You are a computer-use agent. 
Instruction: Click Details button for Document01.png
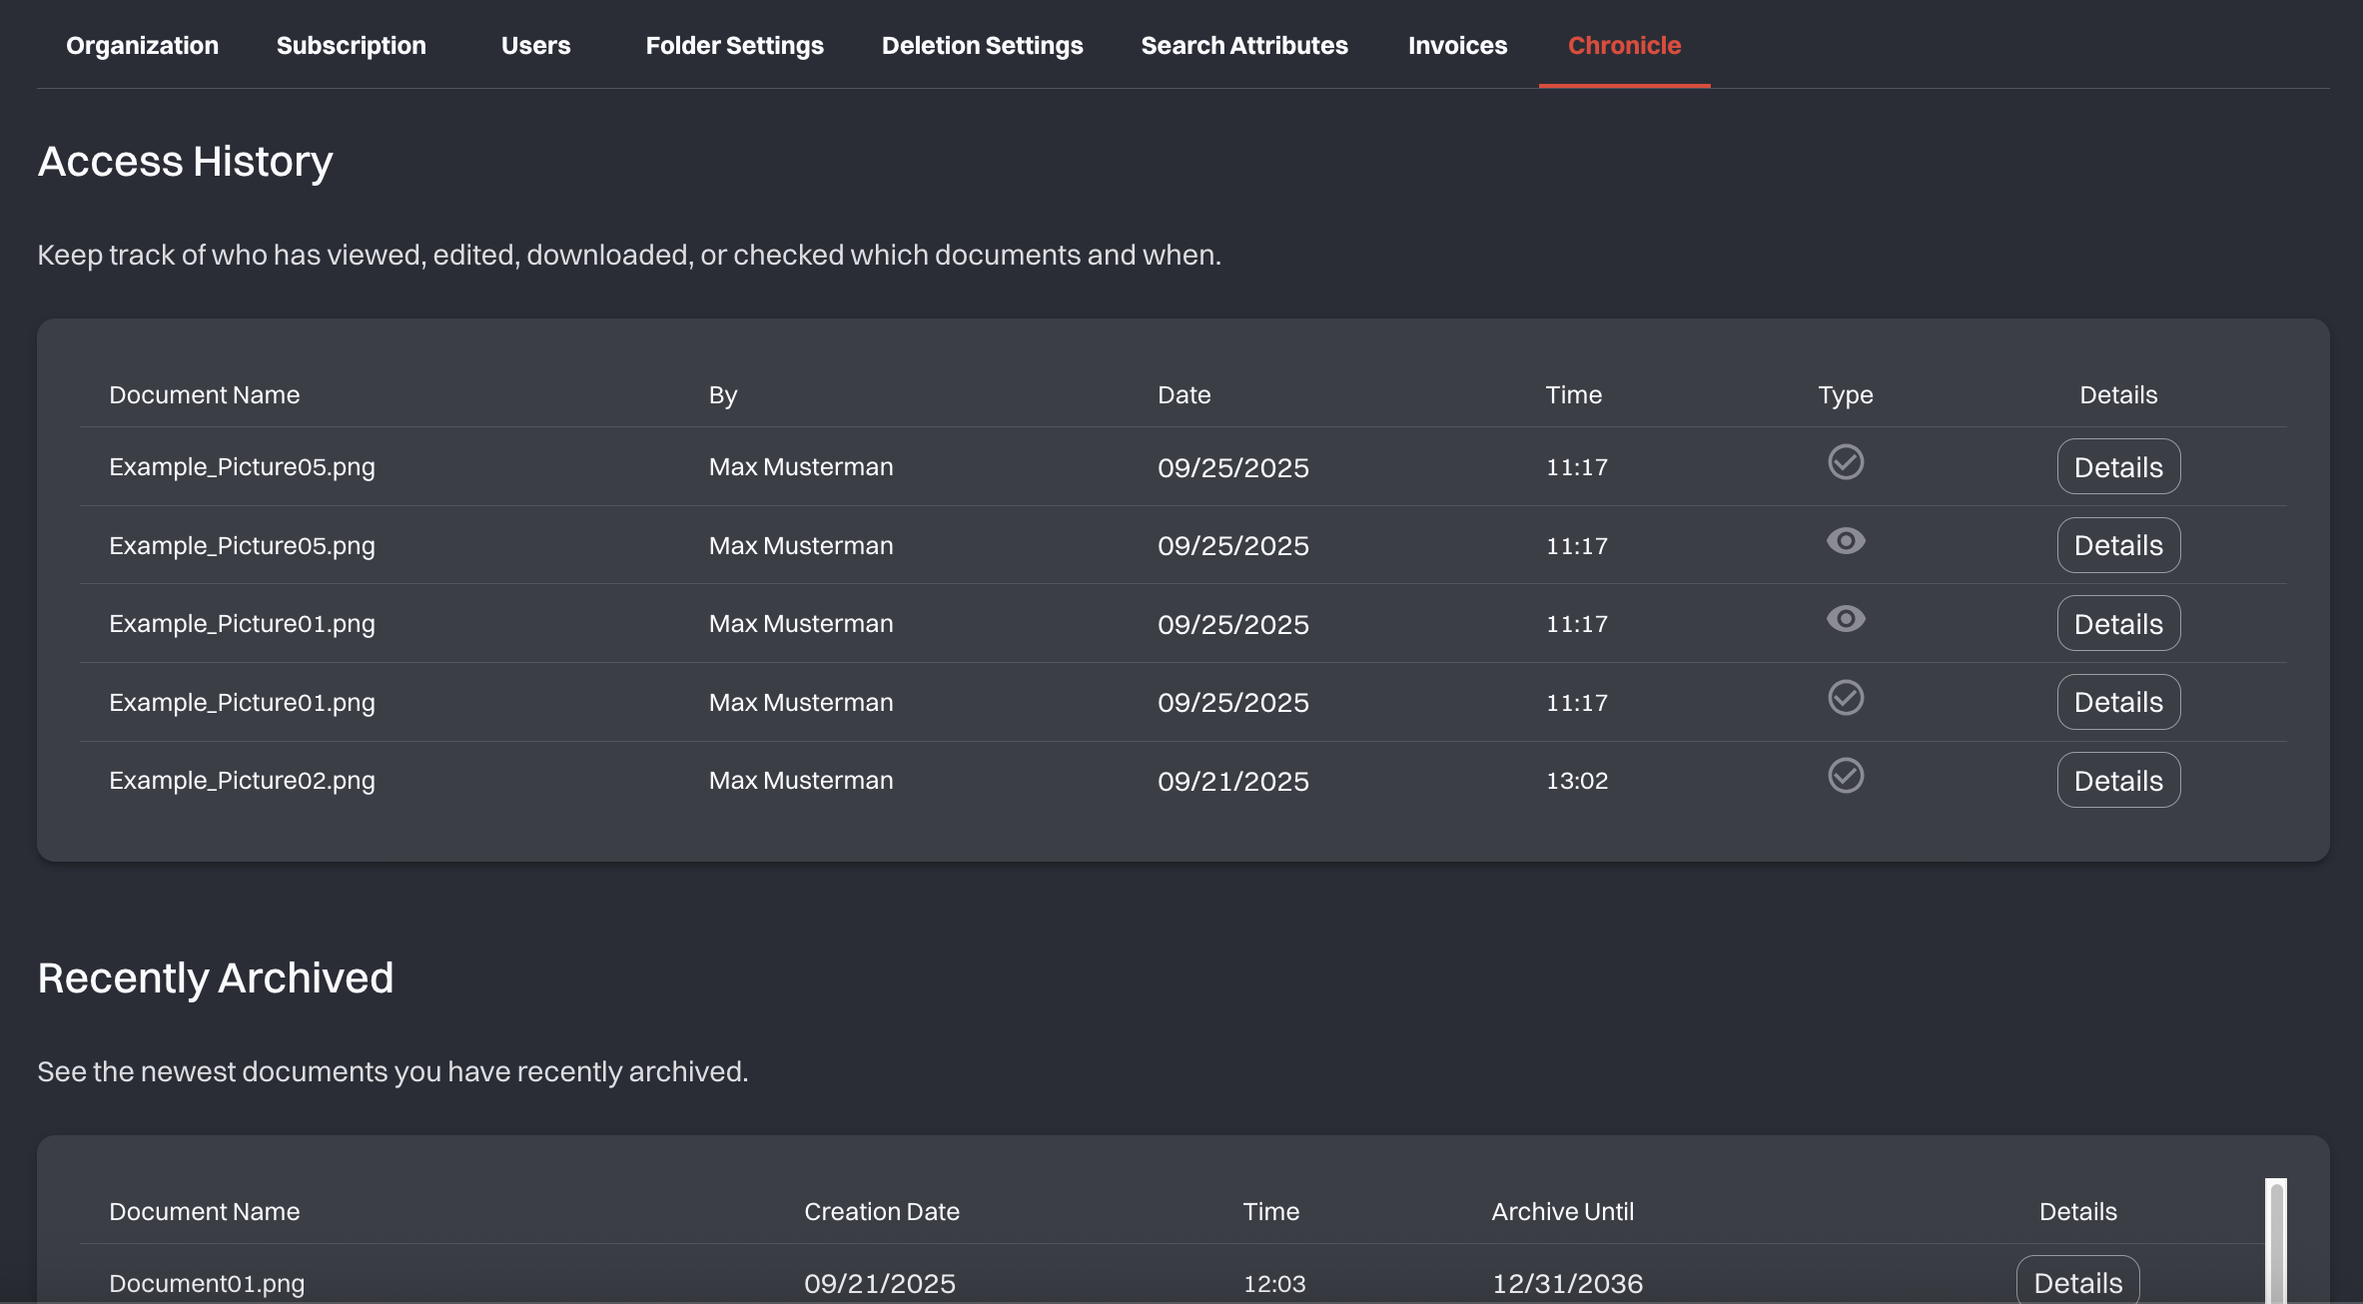pyautogui.click(x=2076, y=1282)
